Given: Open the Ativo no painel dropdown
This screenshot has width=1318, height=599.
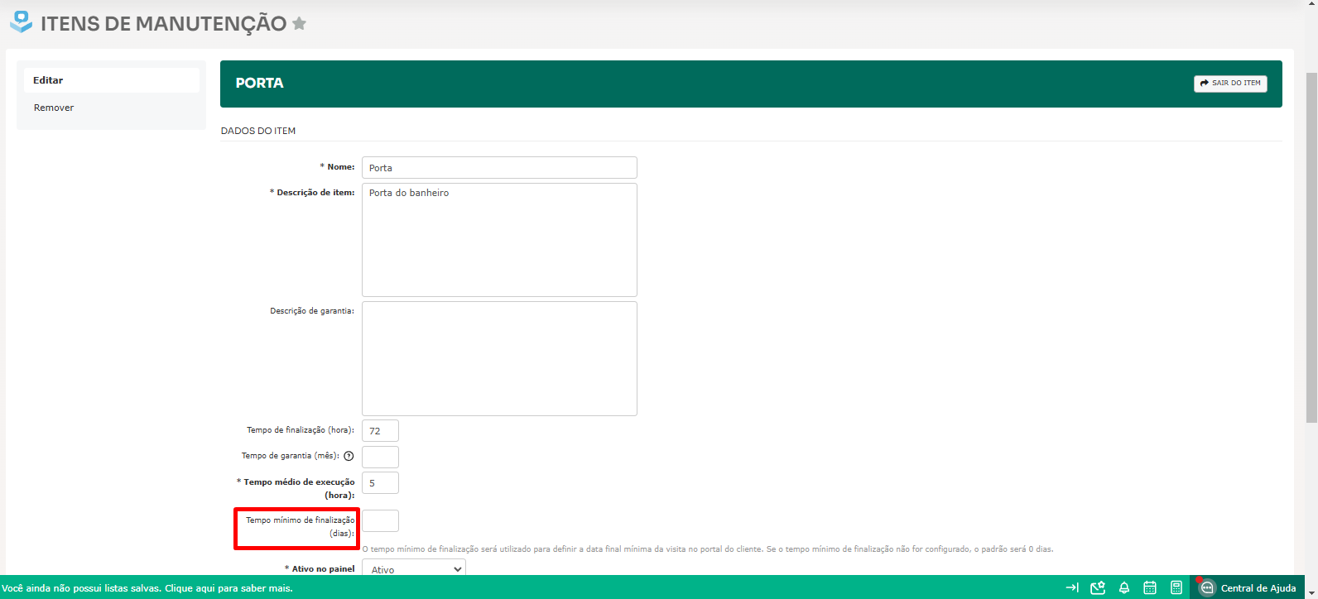Looking at the screenshot, I should (x=414, y=568).
